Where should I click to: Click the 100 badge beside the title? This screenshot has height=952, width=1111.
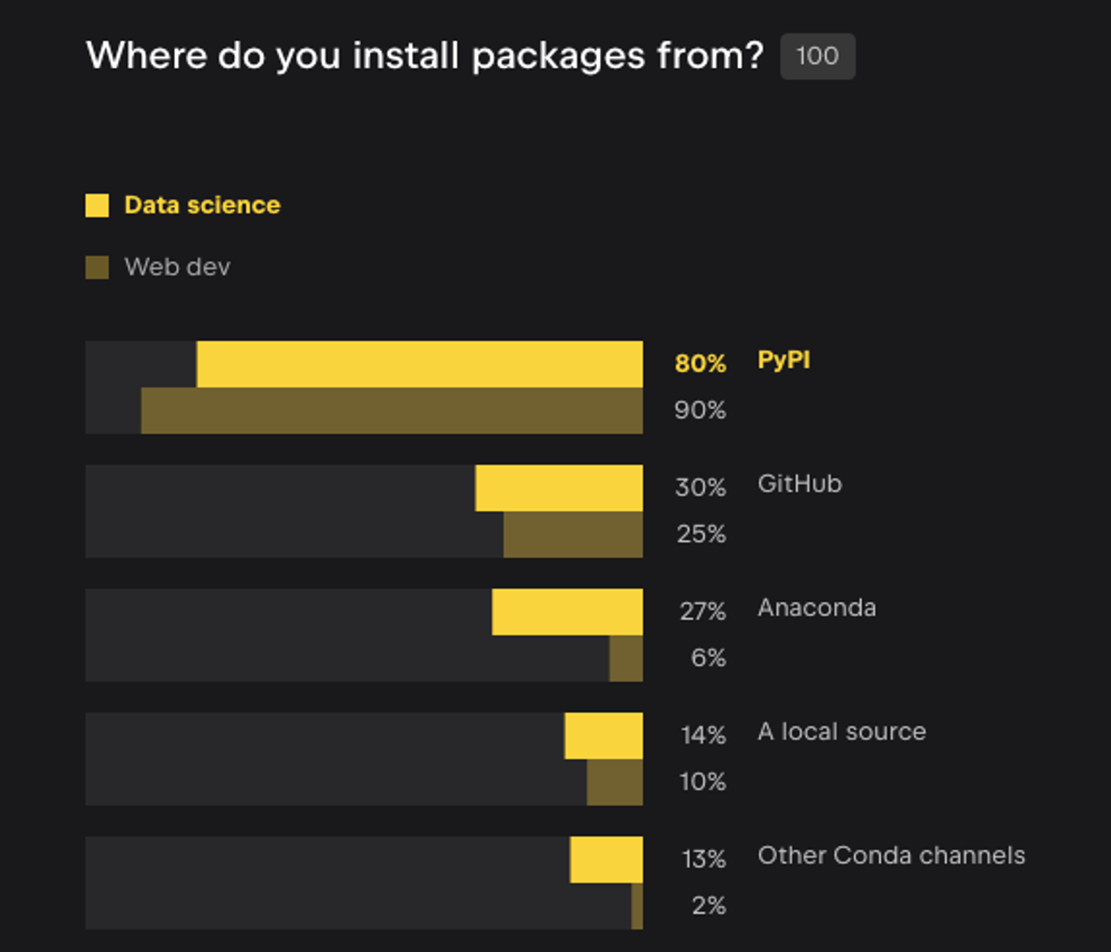click(x=817, y=56)
